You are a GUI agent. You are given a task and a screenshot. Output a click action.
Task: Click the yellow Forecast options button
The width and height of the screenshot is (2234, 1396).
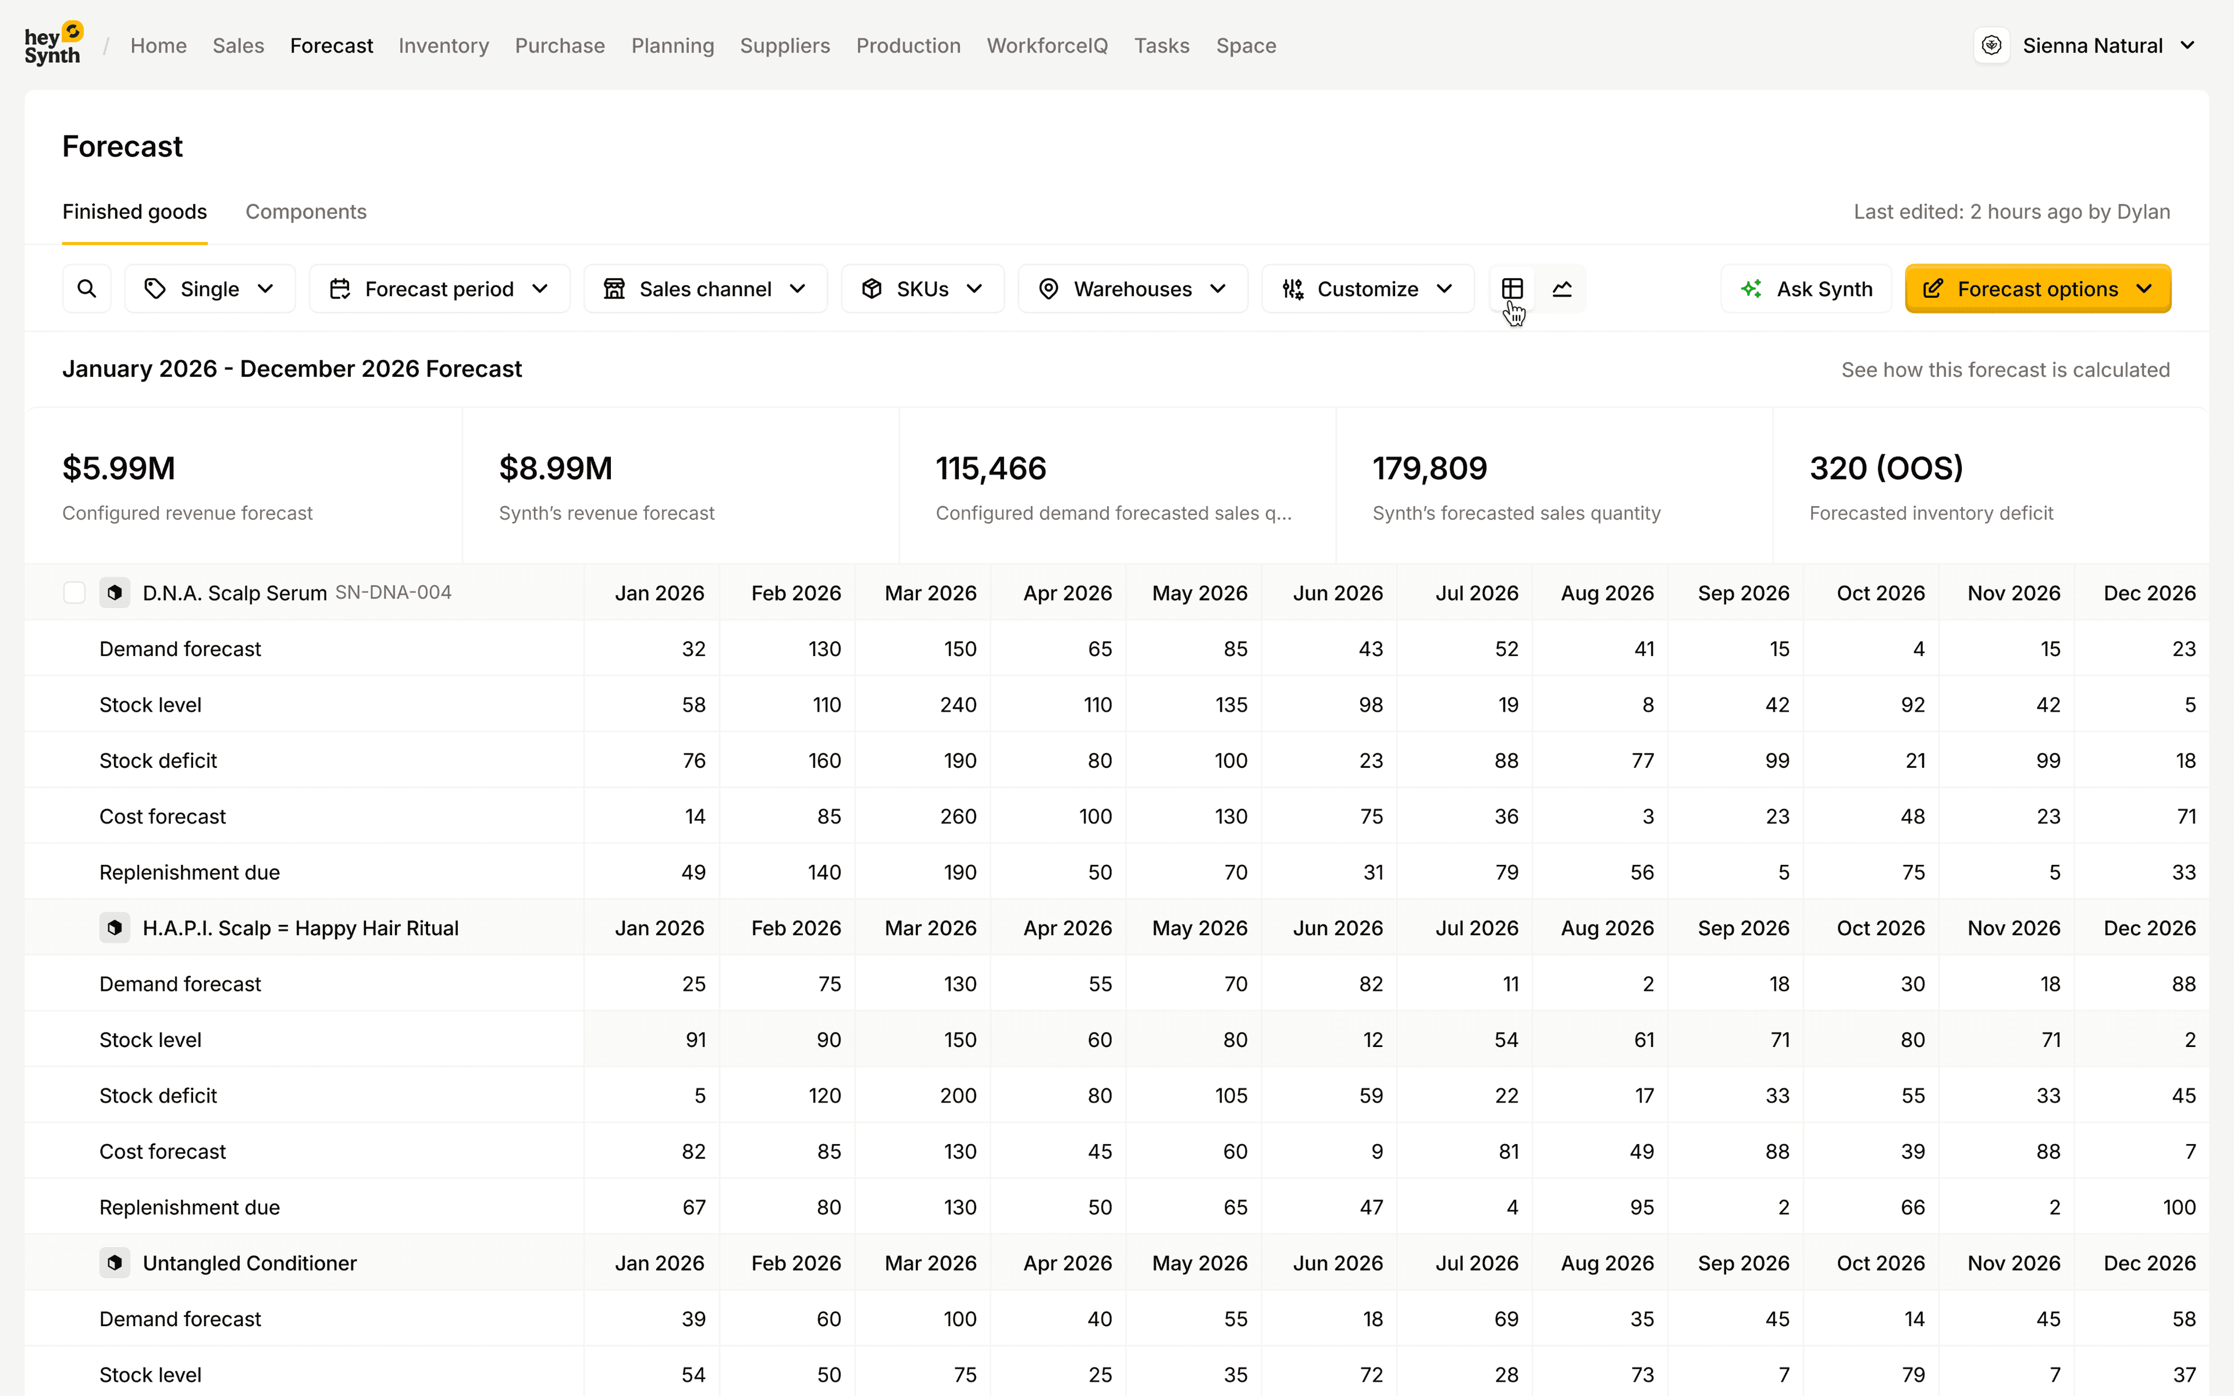coord(2037,289)
